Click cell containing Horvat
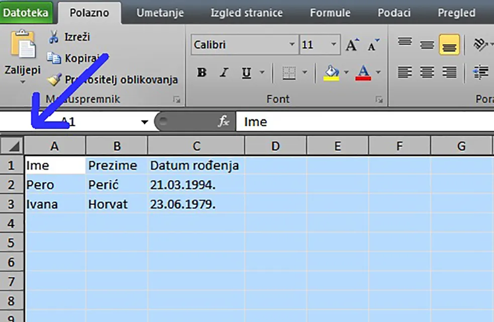This screenshot has width=494, height=322. coord(116,204)
